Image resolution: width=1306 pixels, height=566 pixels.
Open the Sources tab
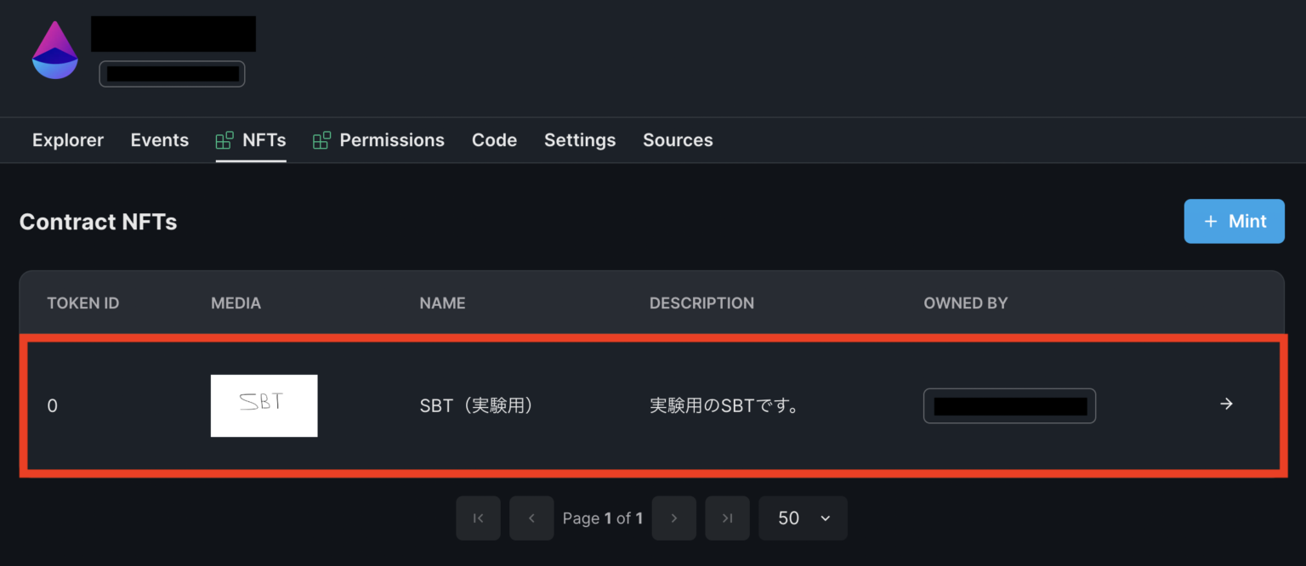(678, 139)
